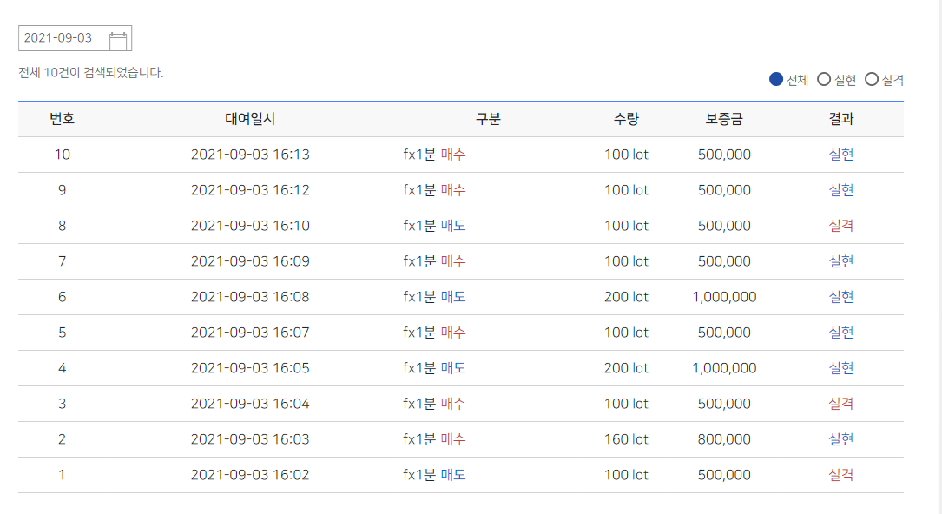
Task: Select the 매도 label in row 4
Action: pos(453,368)
